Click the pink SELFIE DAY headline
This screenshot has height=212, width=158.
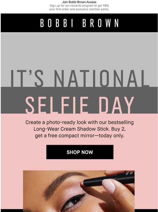pos(80,105)
